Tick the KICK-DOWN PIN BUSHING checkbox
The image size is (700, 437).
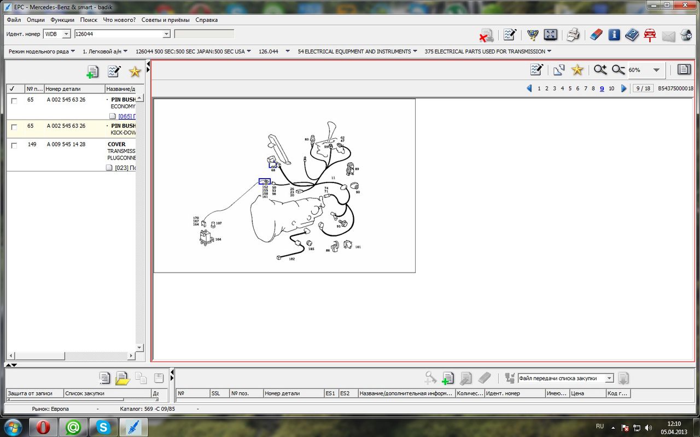pos(14,127)
